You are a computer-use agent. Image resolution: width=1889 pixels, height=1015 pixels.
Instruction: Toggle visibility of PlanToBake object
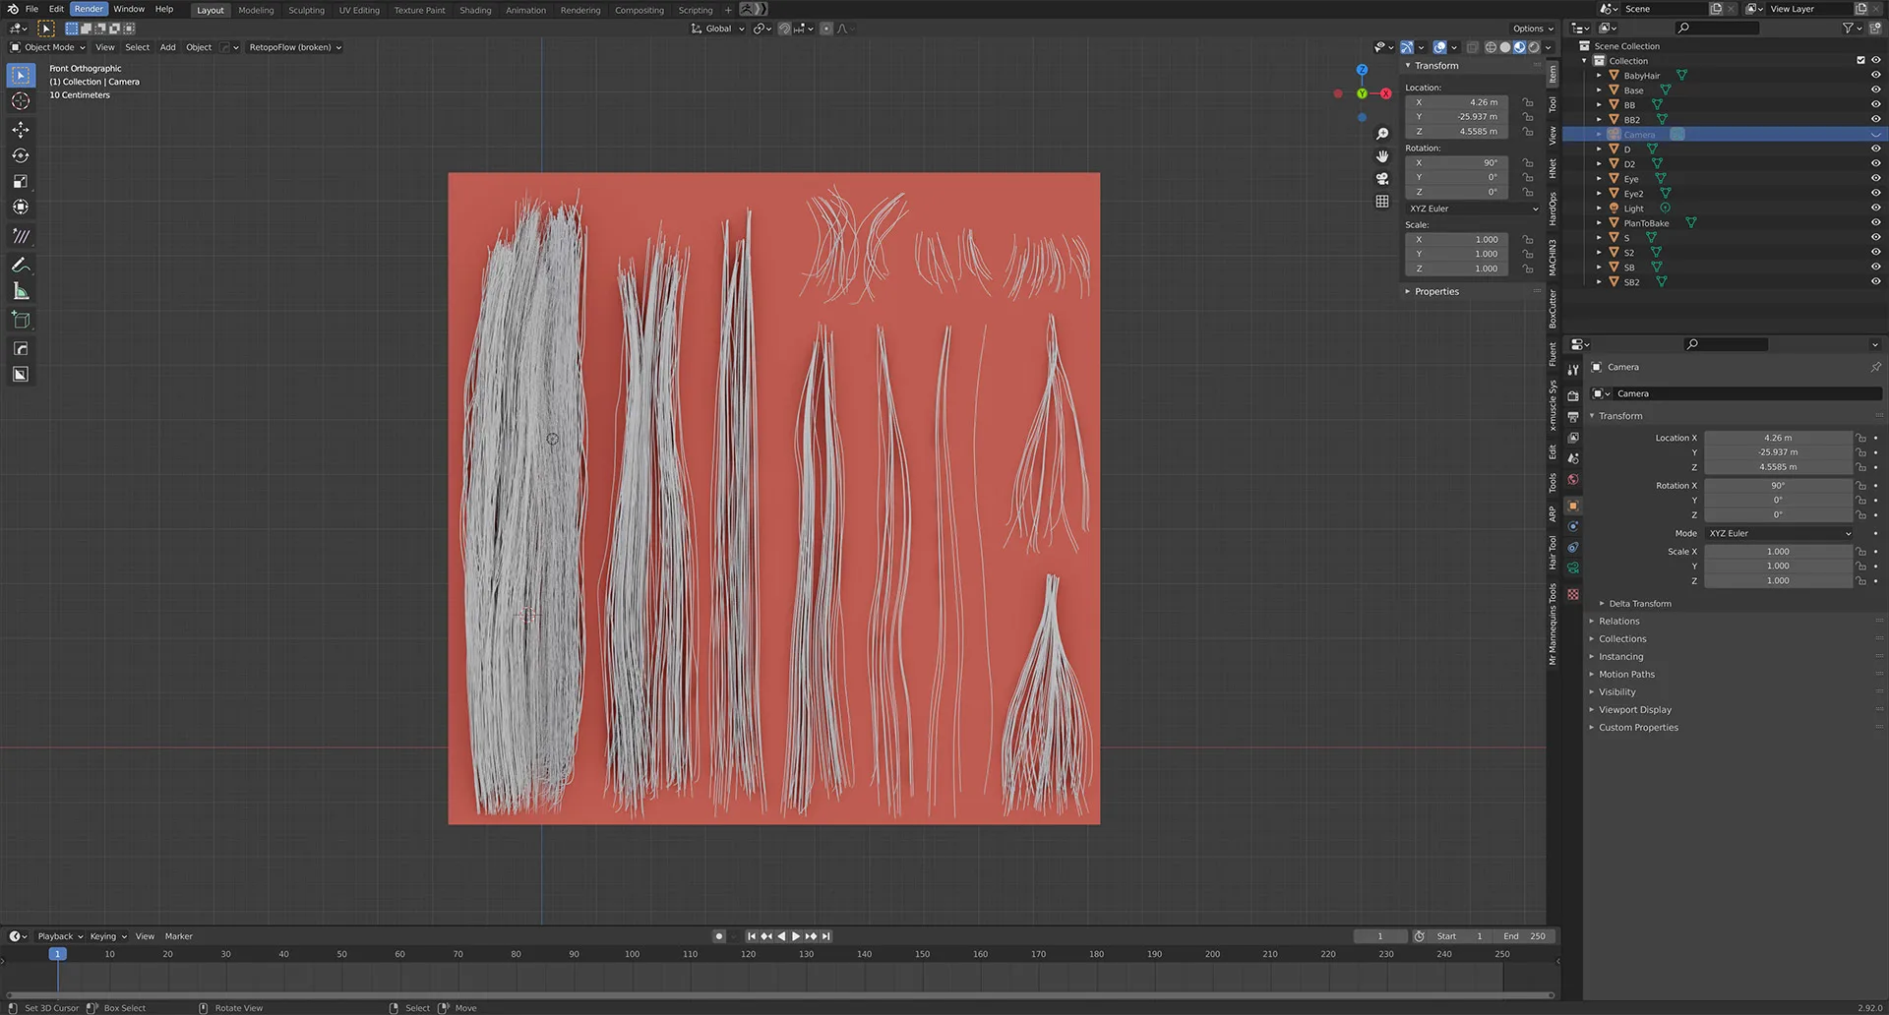point(1875,223)
